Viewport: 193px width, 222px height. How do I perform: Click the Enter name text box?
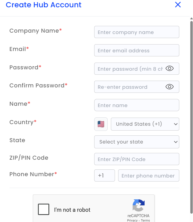136,105
